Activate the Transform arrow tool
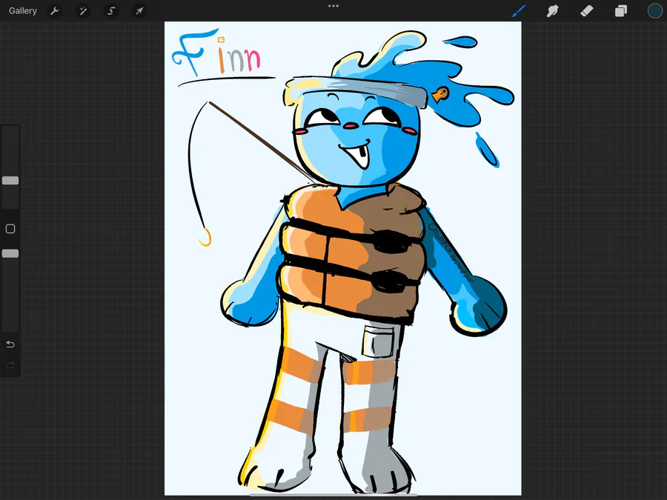 pyautogui.click(x=139, y=10)
